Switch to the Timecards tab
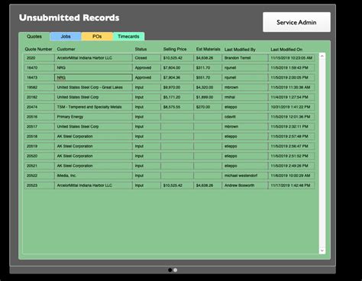Image resolution: width=362 pixels, height=281 pixels. [x=128, y=37]
